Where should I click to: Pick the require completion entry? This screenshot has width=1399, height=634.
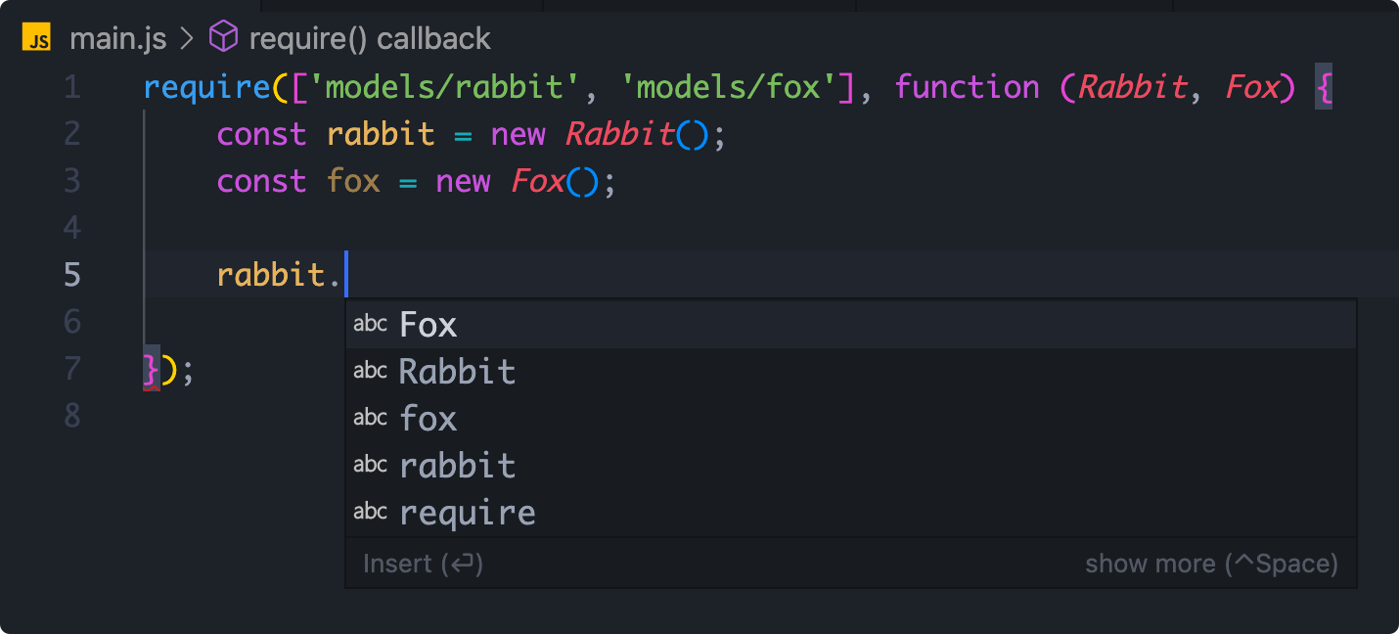467,512
